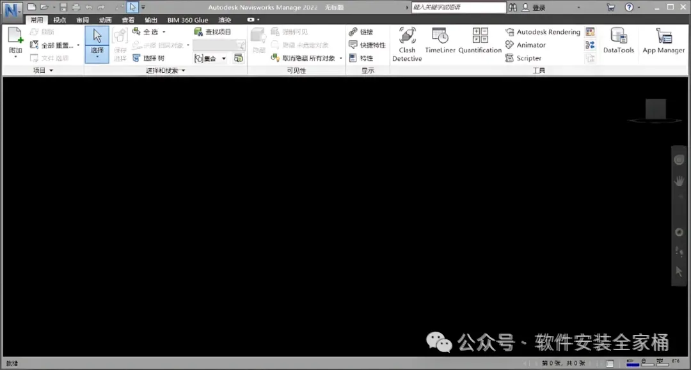Open the DataTools button
This screenshot has height=370, width=691.
coord(618,41)
